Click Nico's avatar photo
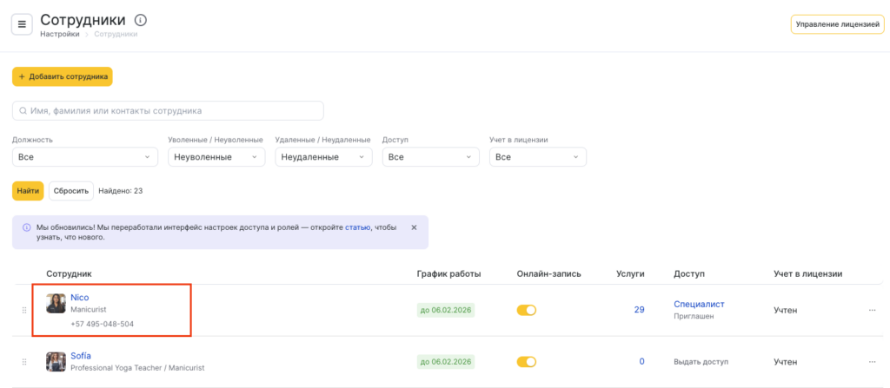Viewport: 890px width, 388px height. point(56,303)
